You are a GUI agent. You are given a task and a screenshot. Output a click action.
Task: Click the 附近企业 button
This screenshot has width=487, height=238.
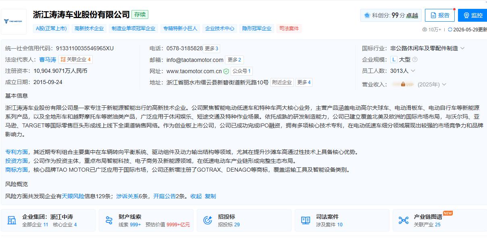pos(282,82)
